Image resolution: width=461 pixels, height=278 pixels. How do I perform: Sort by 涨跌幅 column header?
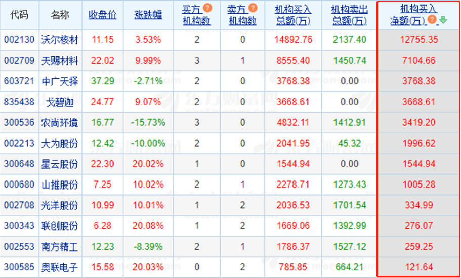click(148, 15)
